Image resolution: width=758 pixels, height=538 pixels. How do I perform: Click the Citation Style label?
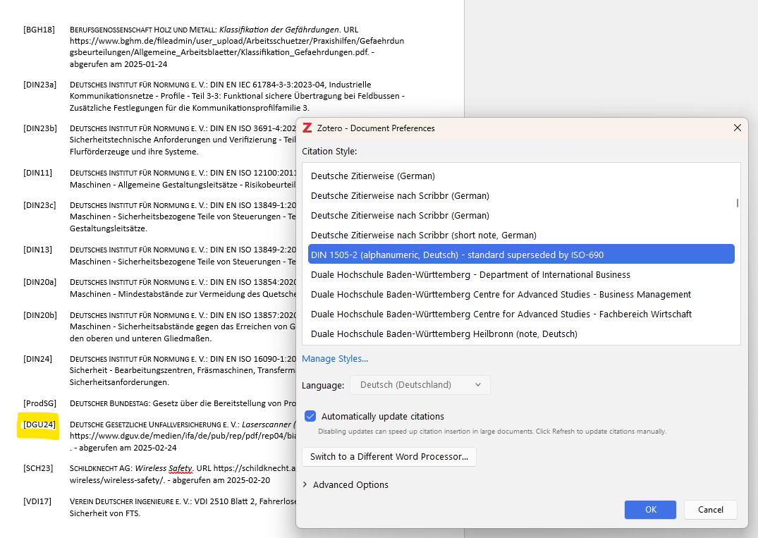point(329,152)
